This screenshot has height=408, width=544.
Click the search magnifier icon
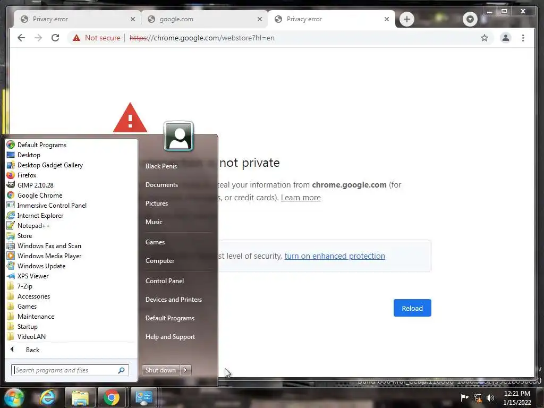(x=122, y=370)
